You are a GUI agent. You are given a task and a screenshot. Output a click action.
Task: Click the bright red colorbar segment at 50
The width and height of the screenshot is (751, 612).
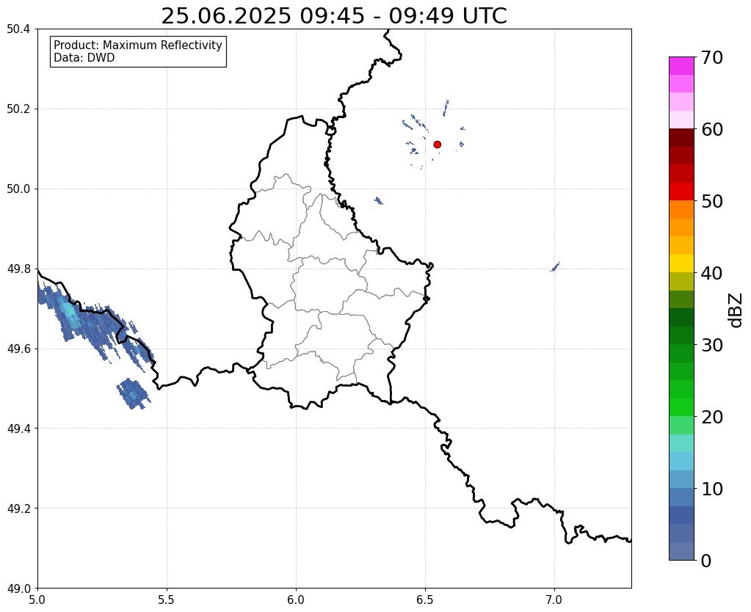(x=681, y=192)
